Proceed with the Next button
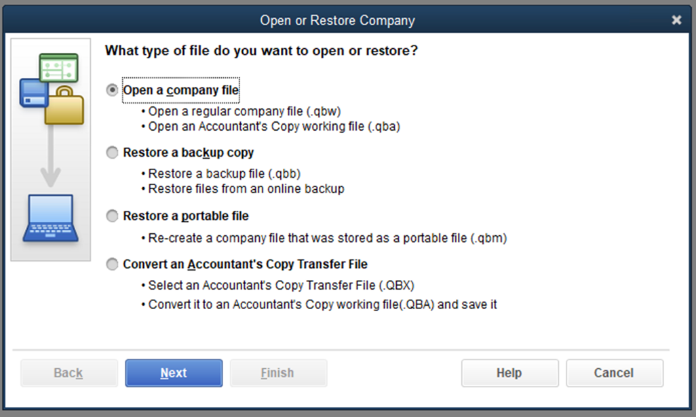This screenshot has height=417, width=696. pyautogui.click(x=174, y=373)
